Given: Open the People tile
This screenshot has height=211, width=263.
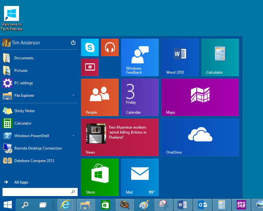Looking at the screenshot, I should [100, 97].
